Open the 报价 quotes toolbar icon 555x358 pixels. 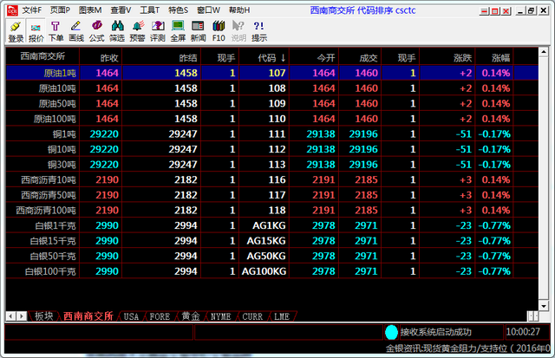(36, 32)
